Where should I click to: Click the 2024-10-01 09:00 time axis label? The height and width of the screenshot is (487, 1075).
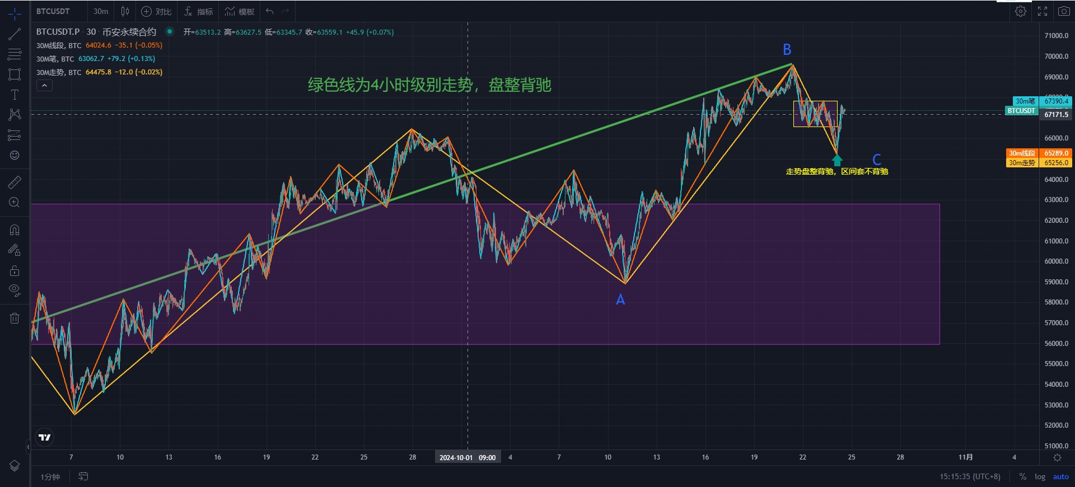[468, 457]
